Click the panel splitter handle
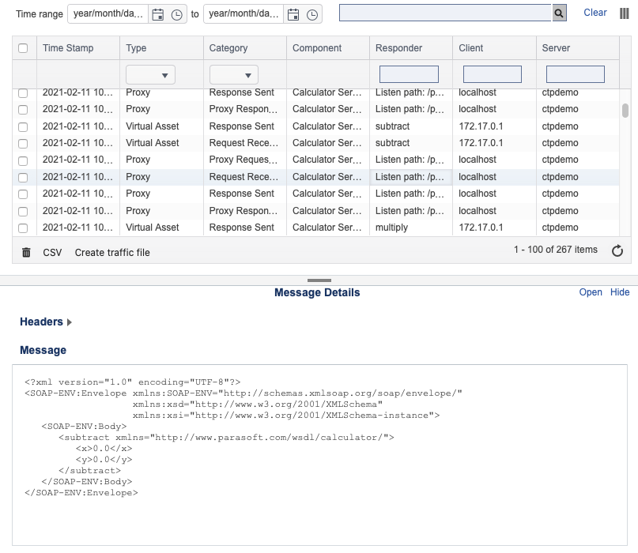Viewport: 638px width, 553px height. [x=319, y=280]
